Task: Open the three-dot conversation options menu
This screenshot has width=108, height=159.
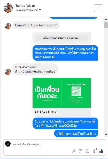Action: (x=98, y=8)
